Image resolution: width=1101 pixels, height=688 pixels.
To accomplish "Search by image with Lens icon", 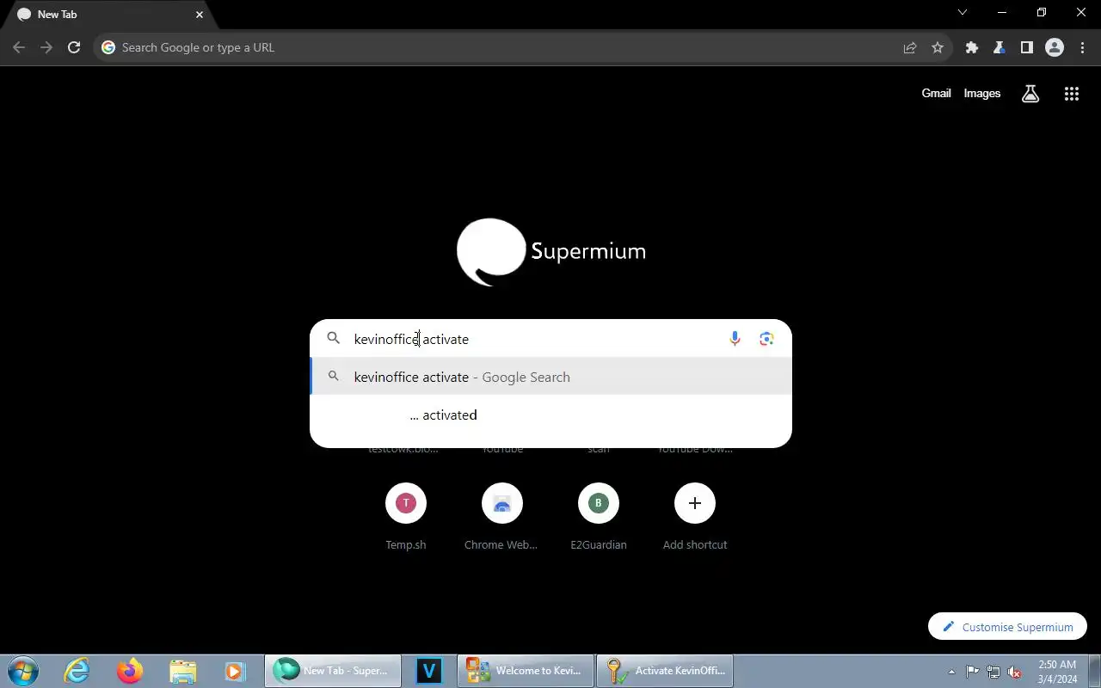I will [766, 339].
